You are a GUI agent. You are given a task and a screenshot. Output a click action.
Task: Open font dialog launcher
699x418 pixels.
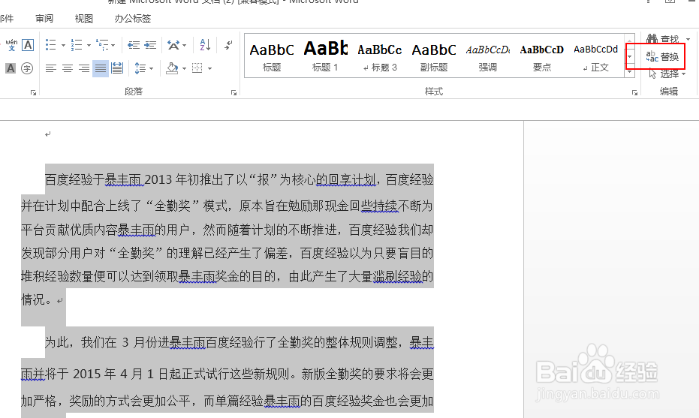pos(33,93)
